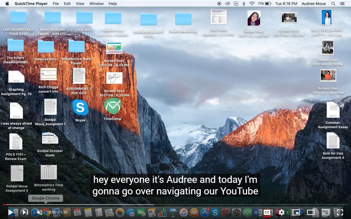The image size is (351, 219).
Task: Open the Window menu
Action: pos(96,4)
